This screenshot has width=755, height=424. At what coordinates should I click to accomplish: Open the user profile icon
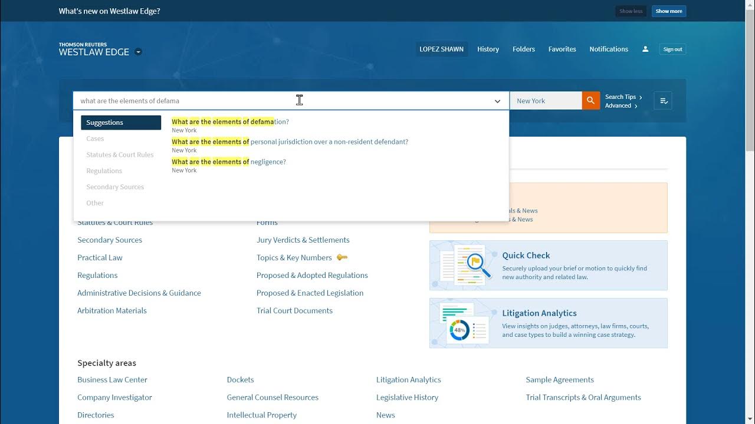645,49
